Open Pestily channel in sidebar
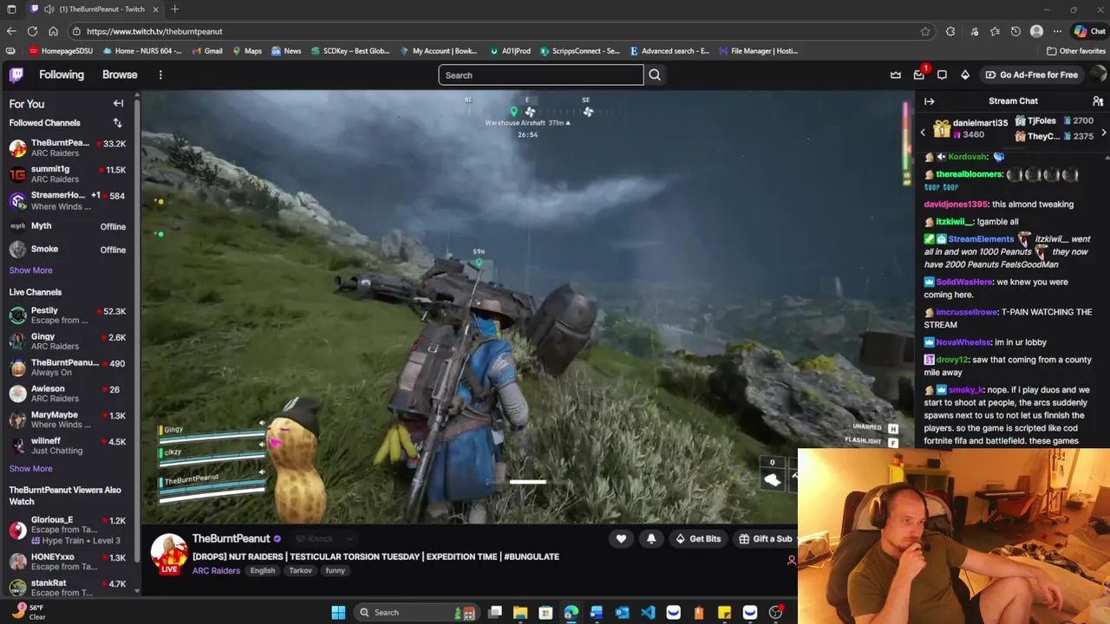The width and height of the screenshot is (1110, 624). (x=68, y=315)
